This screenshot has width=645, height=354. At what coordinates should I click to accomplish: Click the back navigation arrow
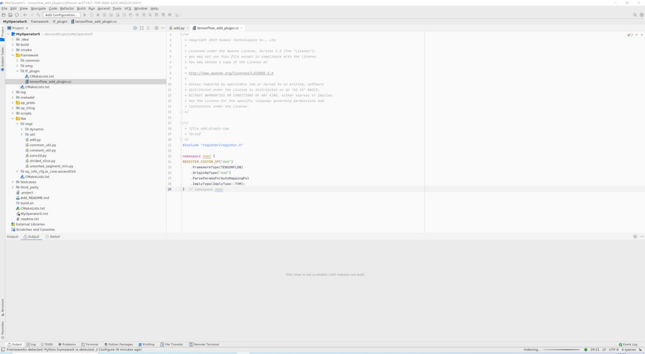point(25,15)
